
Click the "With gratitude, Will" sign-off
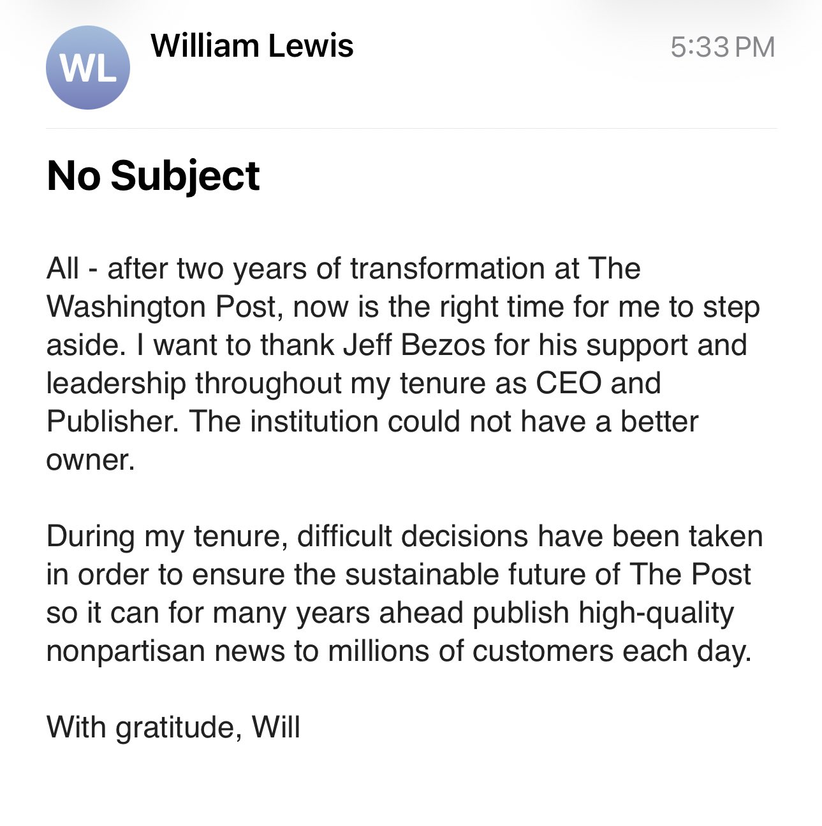173,727
